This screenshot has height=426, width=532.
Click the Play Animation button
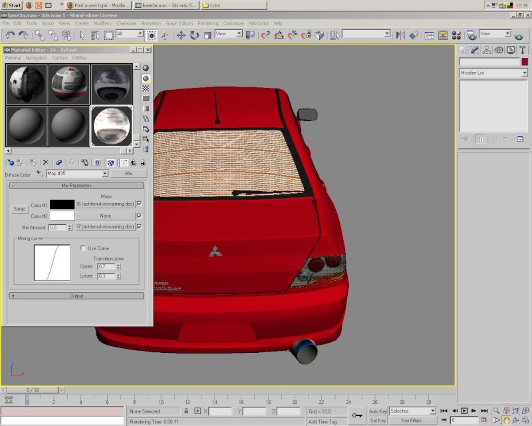click(x=464, y=411)
